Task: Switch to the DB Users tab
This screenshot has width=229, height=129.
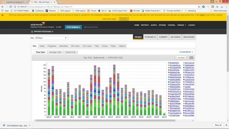Action: [x=75, y=46]
